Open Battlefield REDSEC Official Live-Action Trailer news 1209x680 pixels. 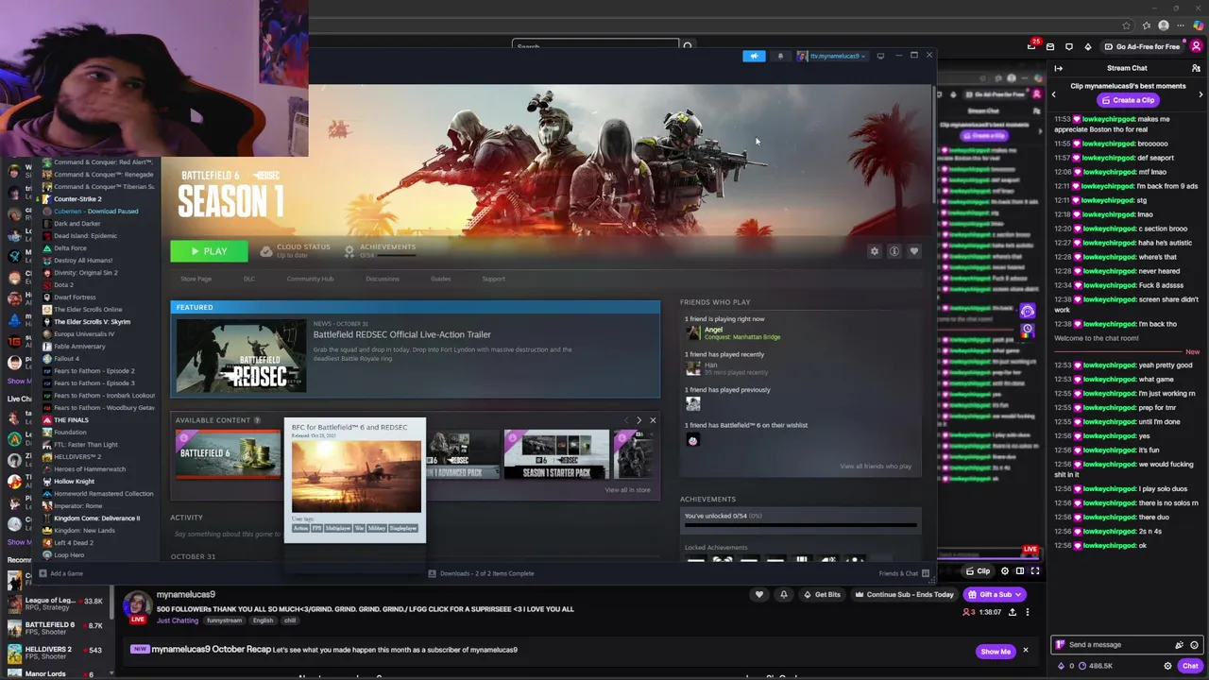[402, 334]
